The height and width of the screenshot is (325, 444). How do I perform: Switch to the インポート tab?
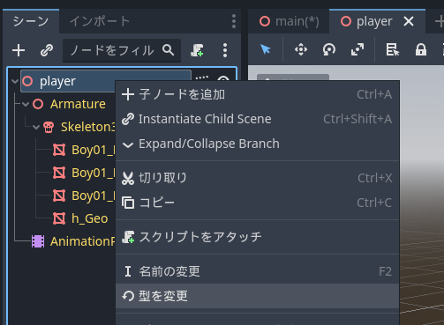(100, 21)
